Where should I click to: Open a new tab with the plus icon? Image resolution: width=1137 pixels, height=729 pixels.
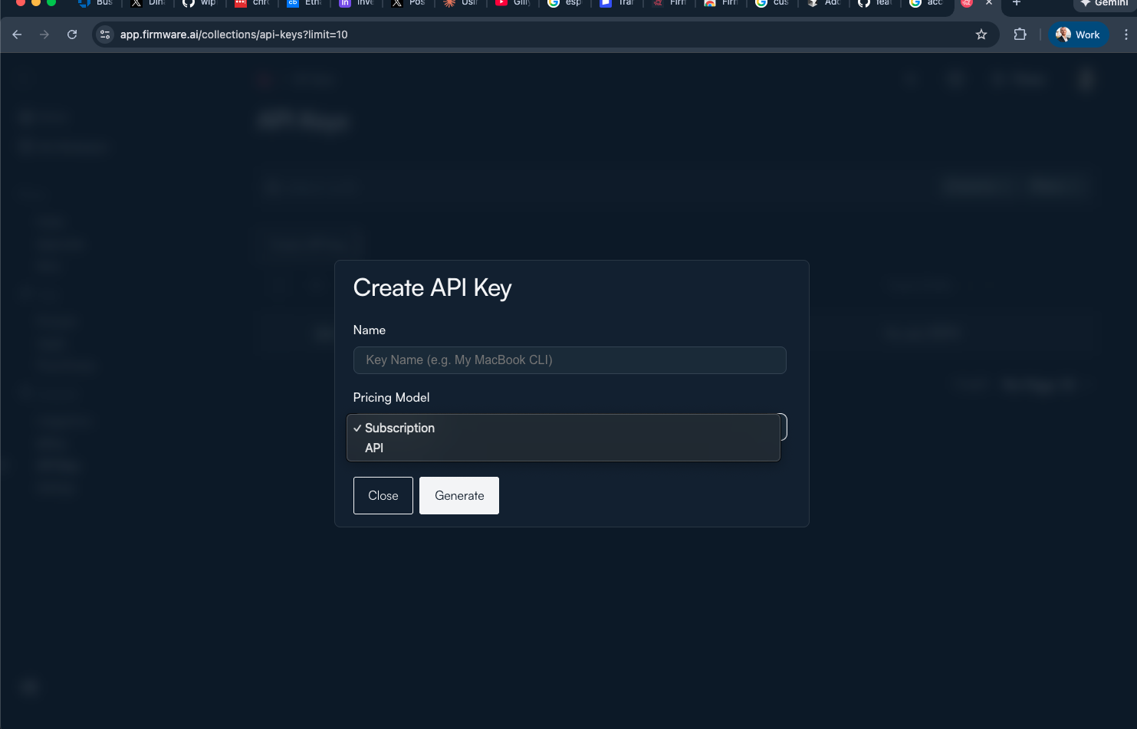click(x=1017, y=4)
